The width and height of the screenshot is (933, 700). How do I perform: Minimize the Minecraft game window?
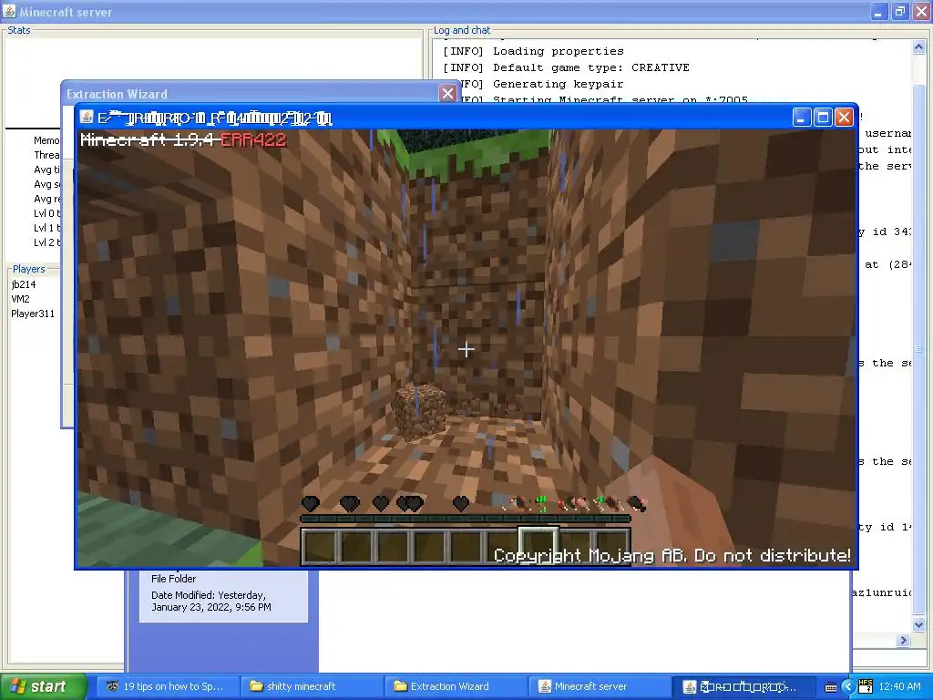click(x=802, y=118)
